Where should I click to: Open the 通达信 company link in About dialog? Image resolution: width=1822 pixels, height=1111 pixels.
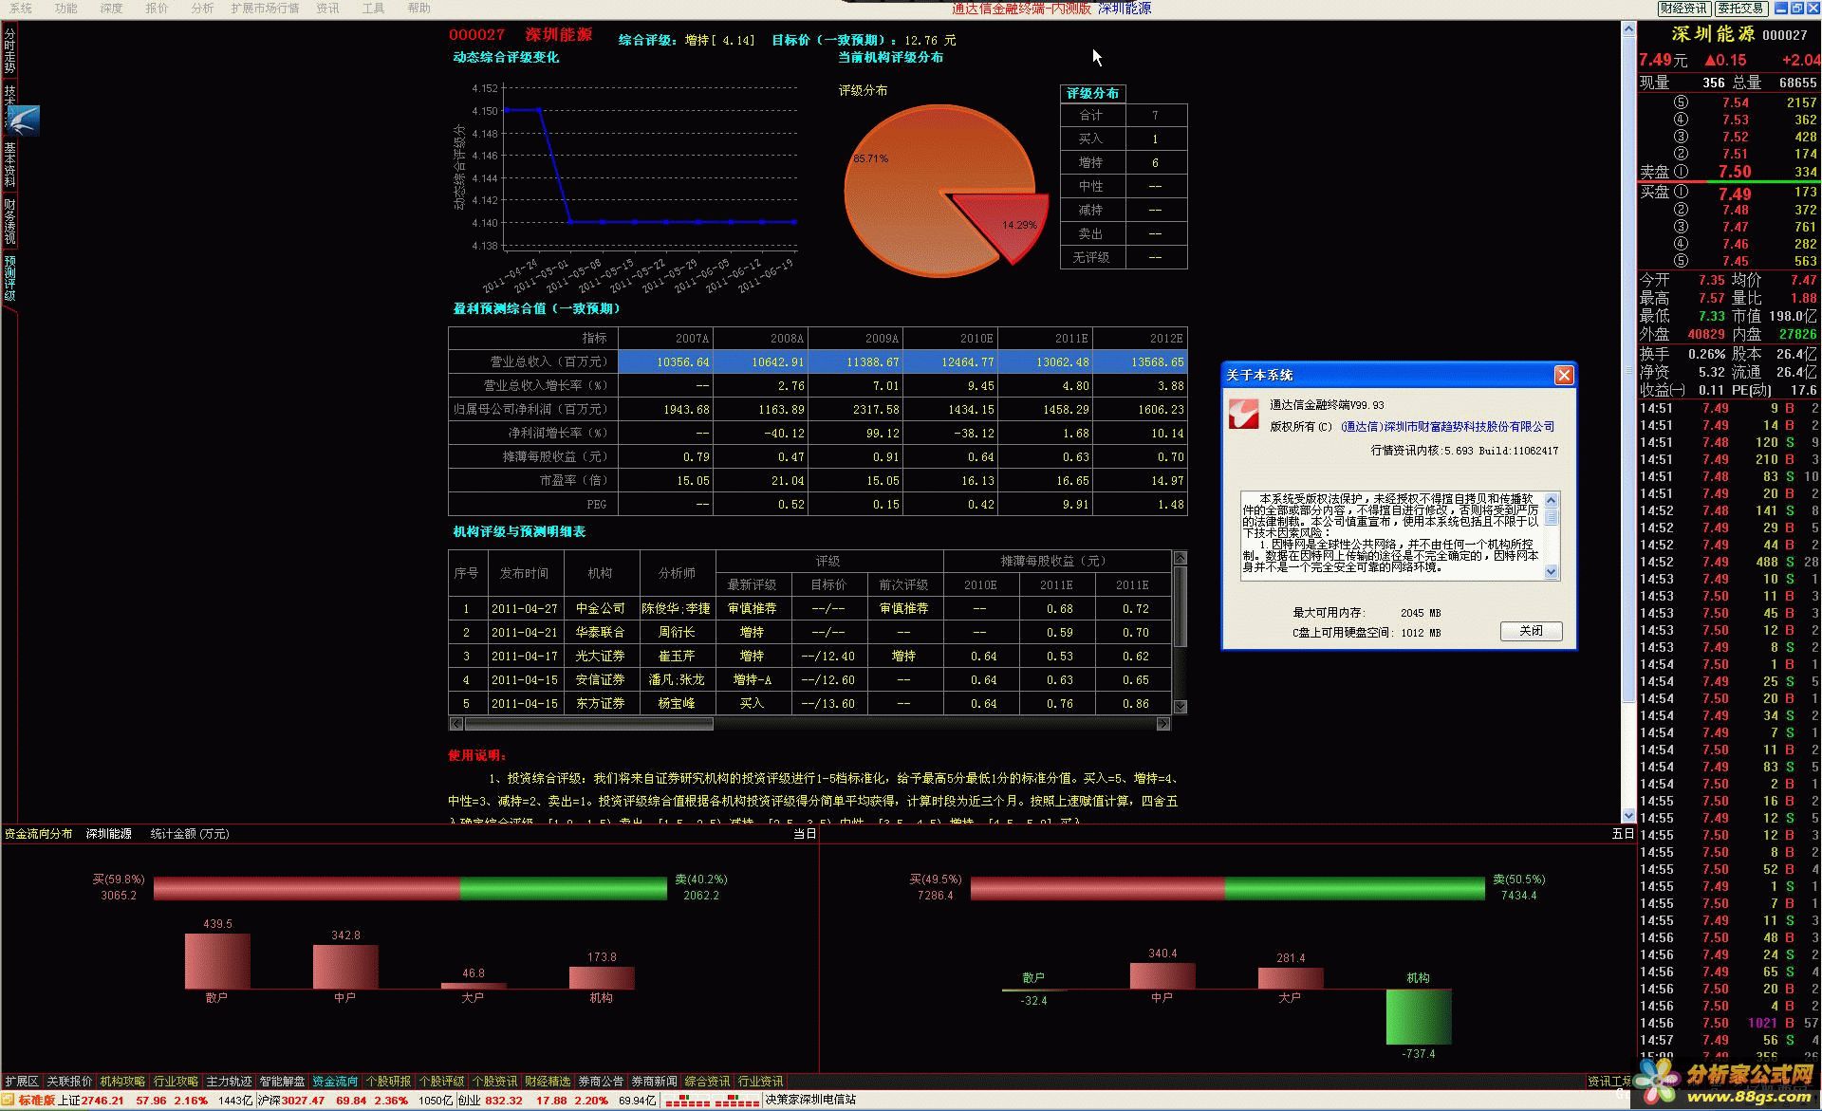pyautogui.click(x=1448, y=427)
